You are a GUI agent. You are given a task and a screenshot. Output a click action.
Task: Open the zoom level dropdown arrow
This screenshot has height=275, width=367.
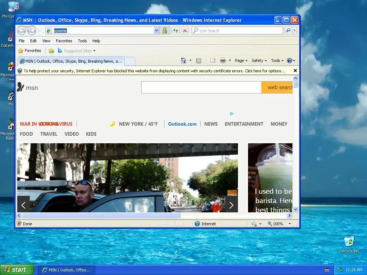tap(290, 224)
